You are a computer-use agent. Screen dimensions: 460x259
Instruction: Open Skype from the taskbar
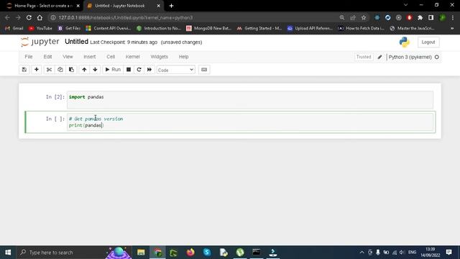tap(207, 253)
